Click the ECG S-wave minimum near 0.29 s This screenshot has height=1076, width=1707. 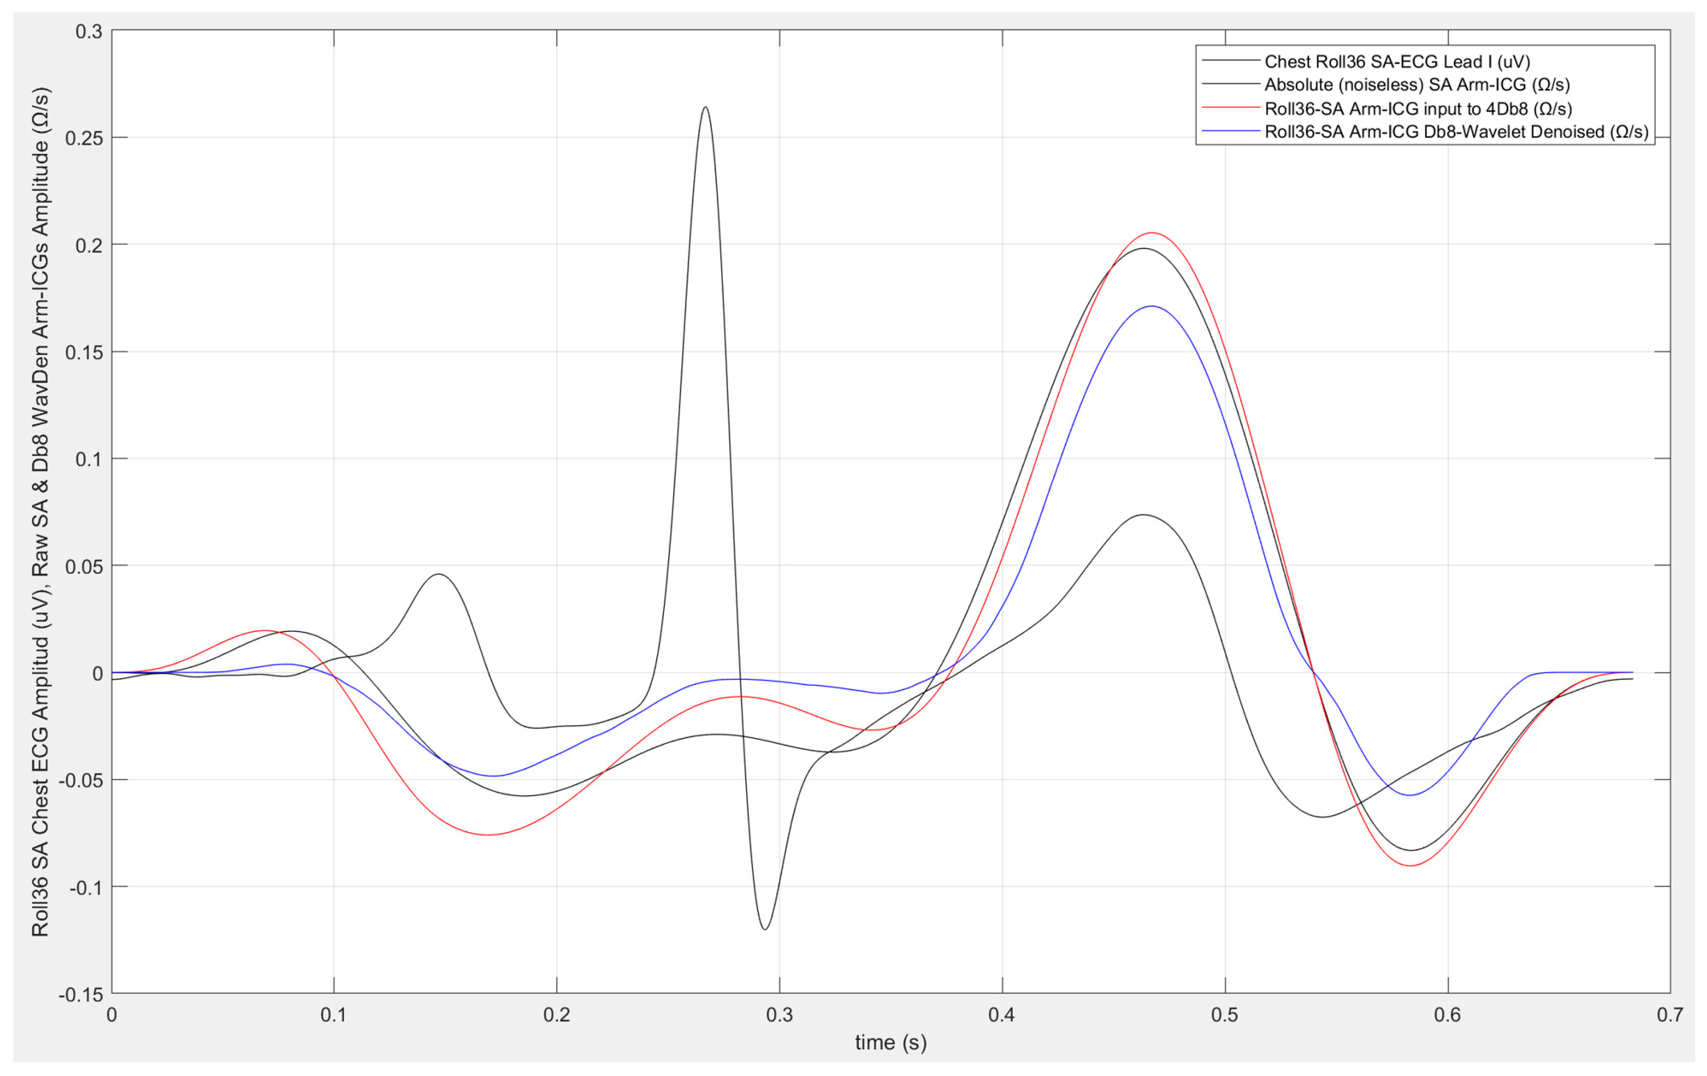[766, 928]
